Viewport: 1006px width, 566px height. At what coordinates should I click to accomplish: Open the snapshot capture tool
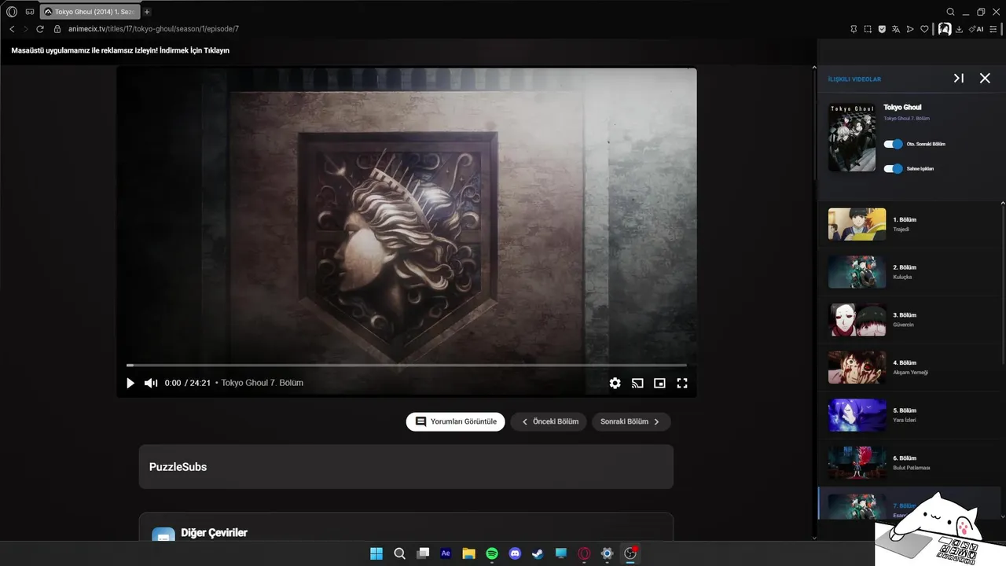tap(868, 29)
